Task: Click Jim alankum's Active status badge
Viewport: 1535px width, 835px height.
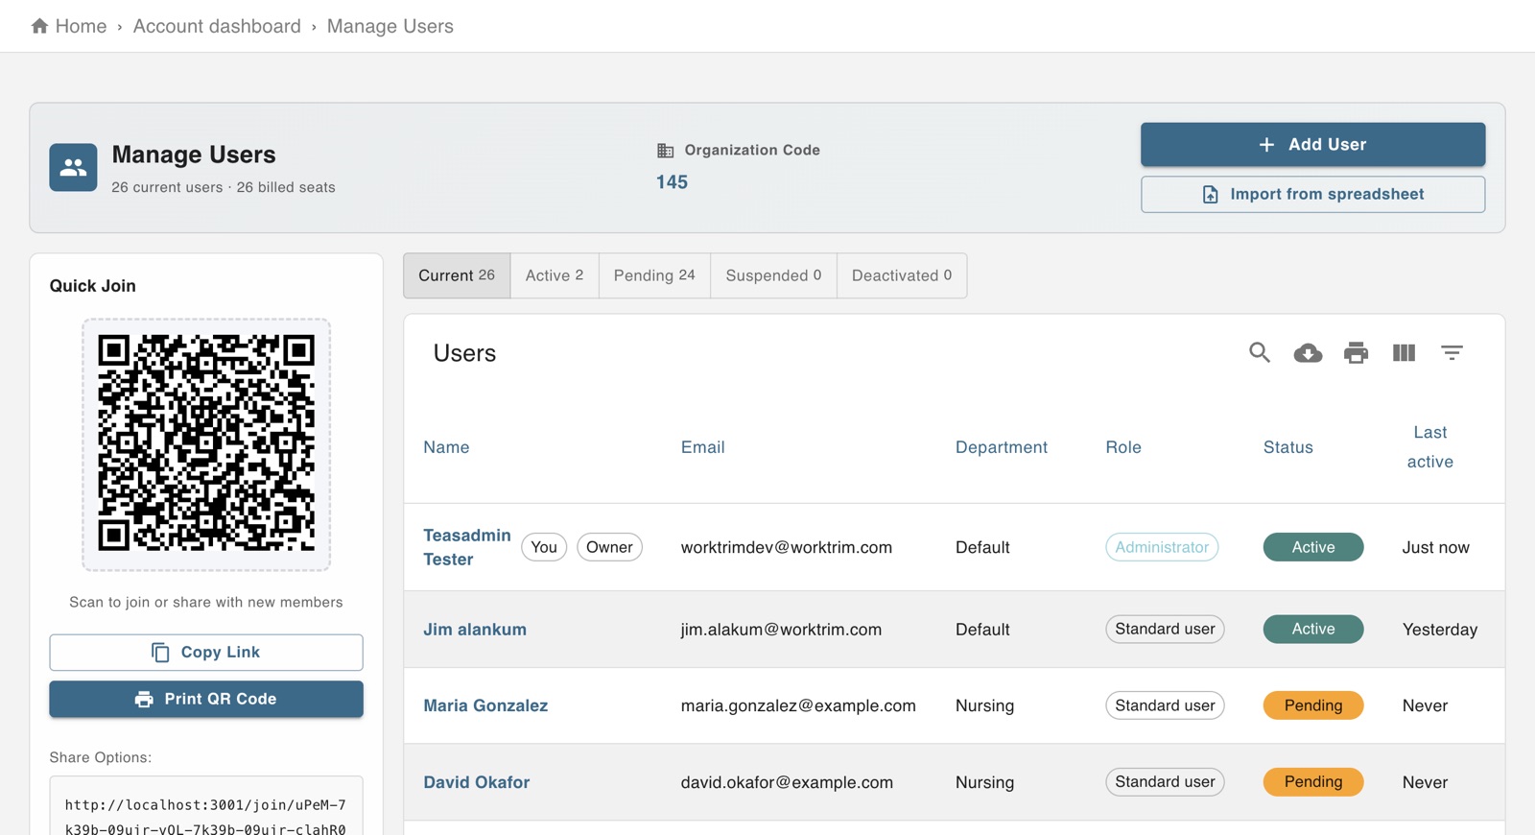Action: tap(1313, 630)
